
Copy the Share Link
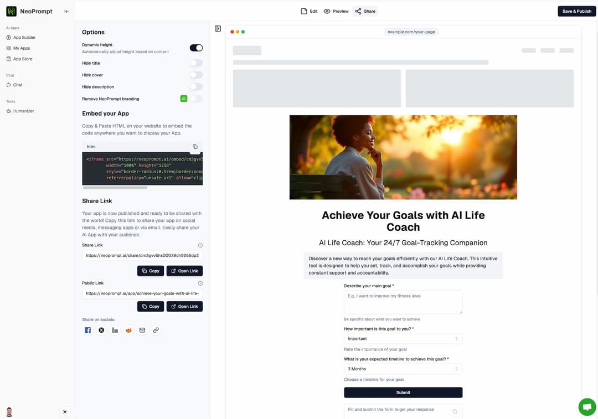coord(151,271)
